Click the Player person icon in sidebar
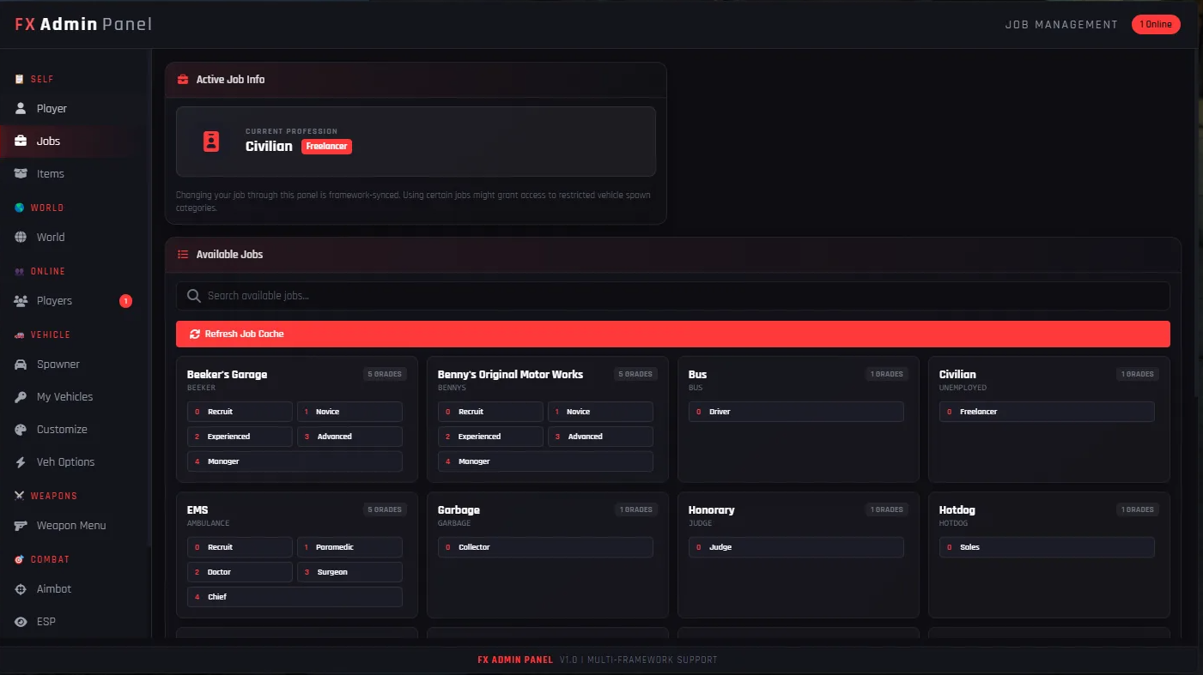1203x675 pixels. (x=21, y=109)
